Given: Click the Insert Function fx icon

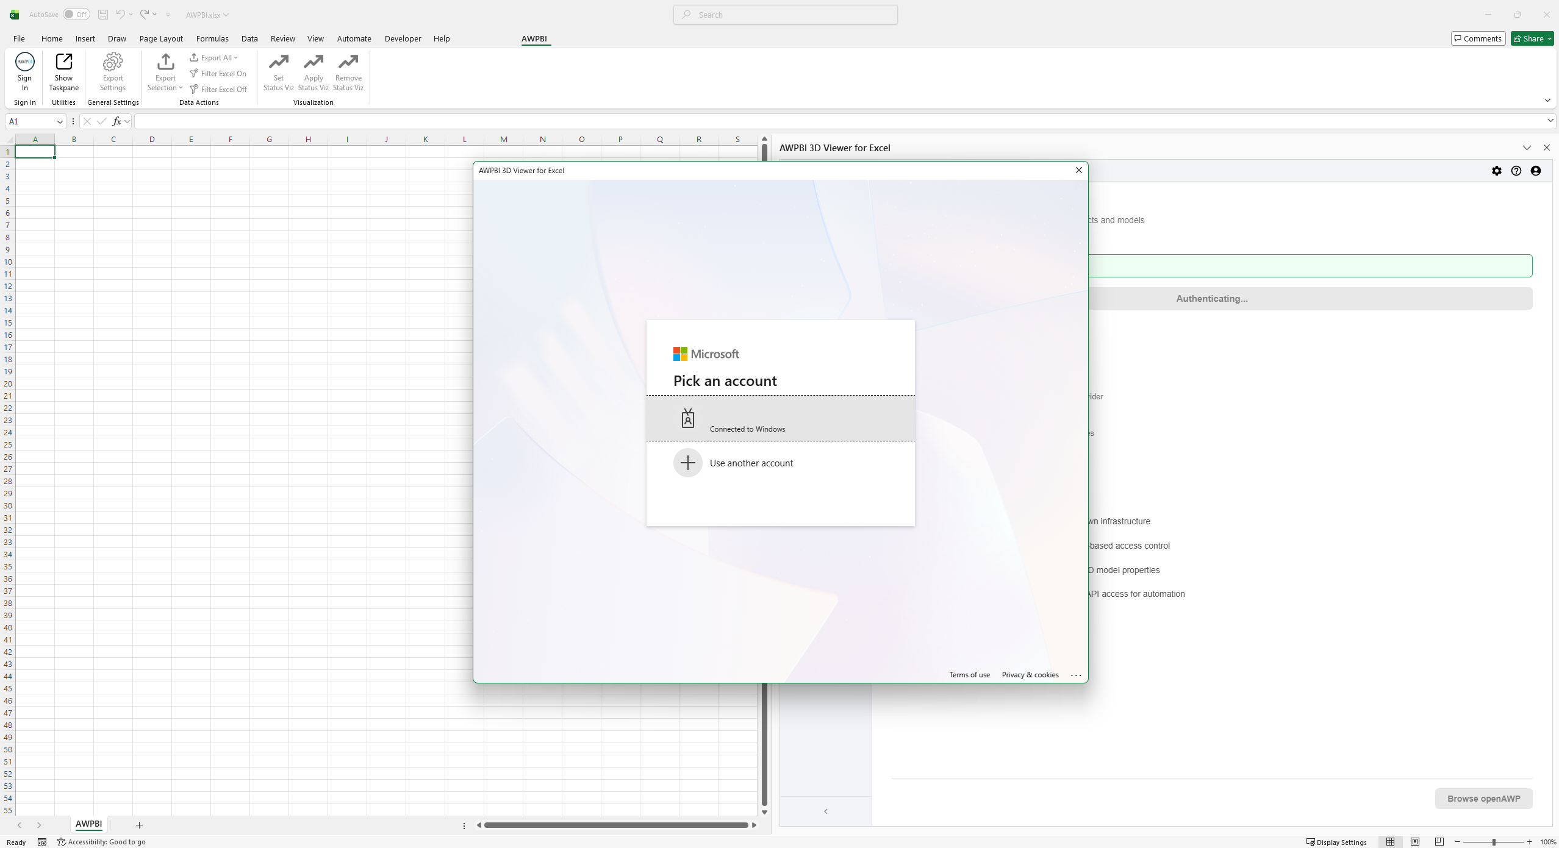Looking at the screenshot, I should coord(116,121).
